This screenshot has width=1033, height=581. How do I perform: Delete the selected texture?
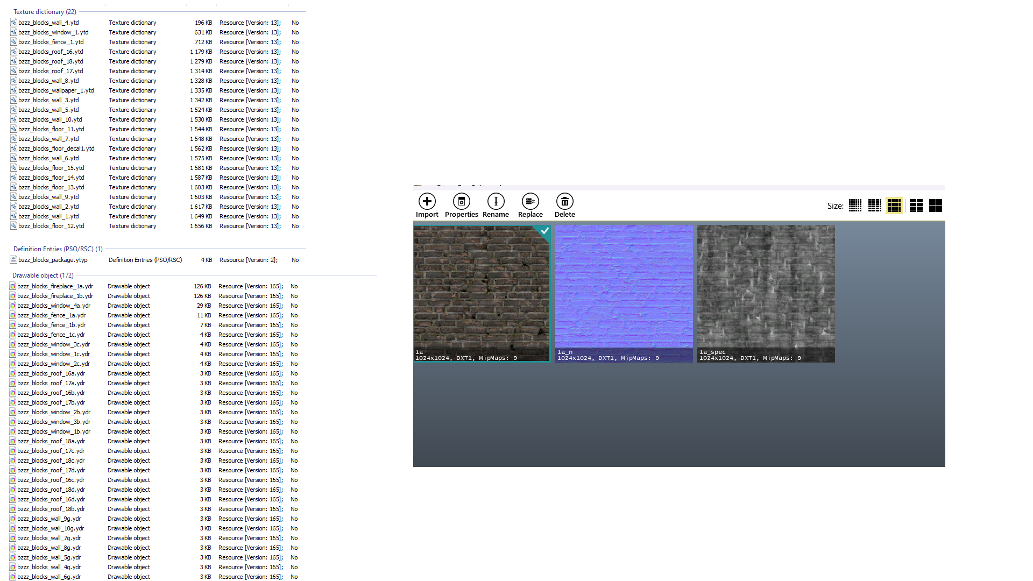coord(564,206)
